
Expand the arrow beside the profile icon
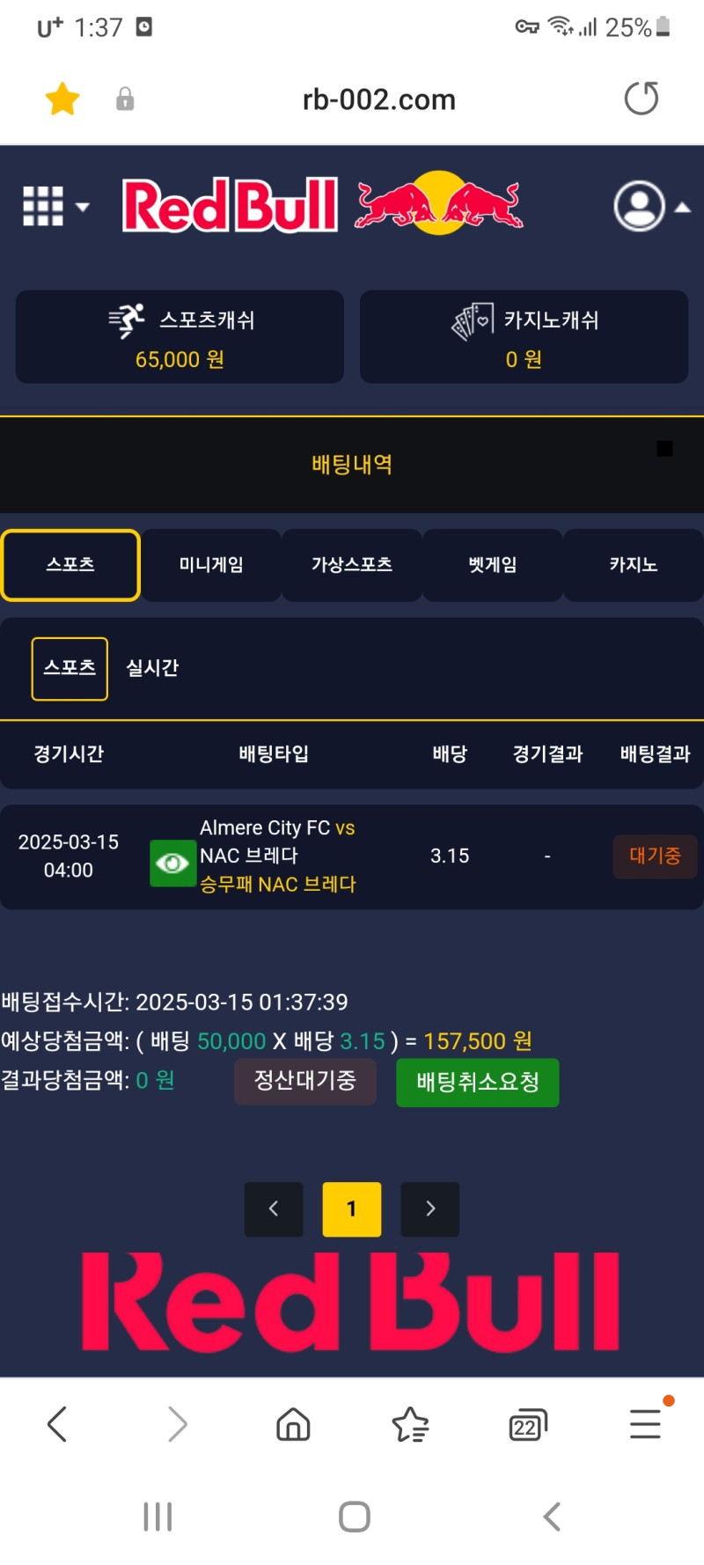pyautogui.click(x=682, y=208)
